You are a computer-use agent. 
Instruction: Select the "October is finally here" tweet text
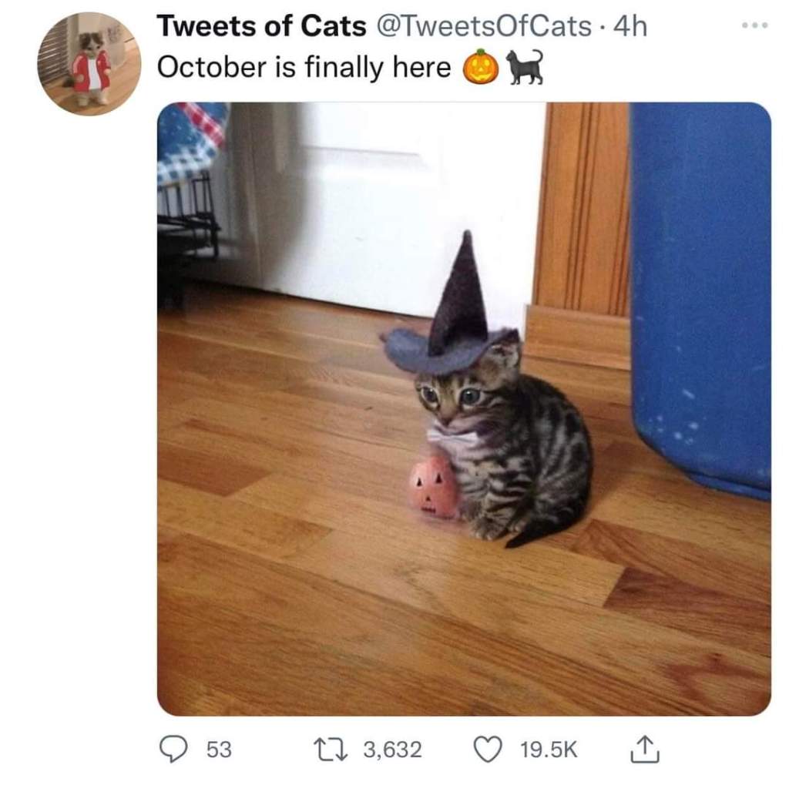(304, 68)
